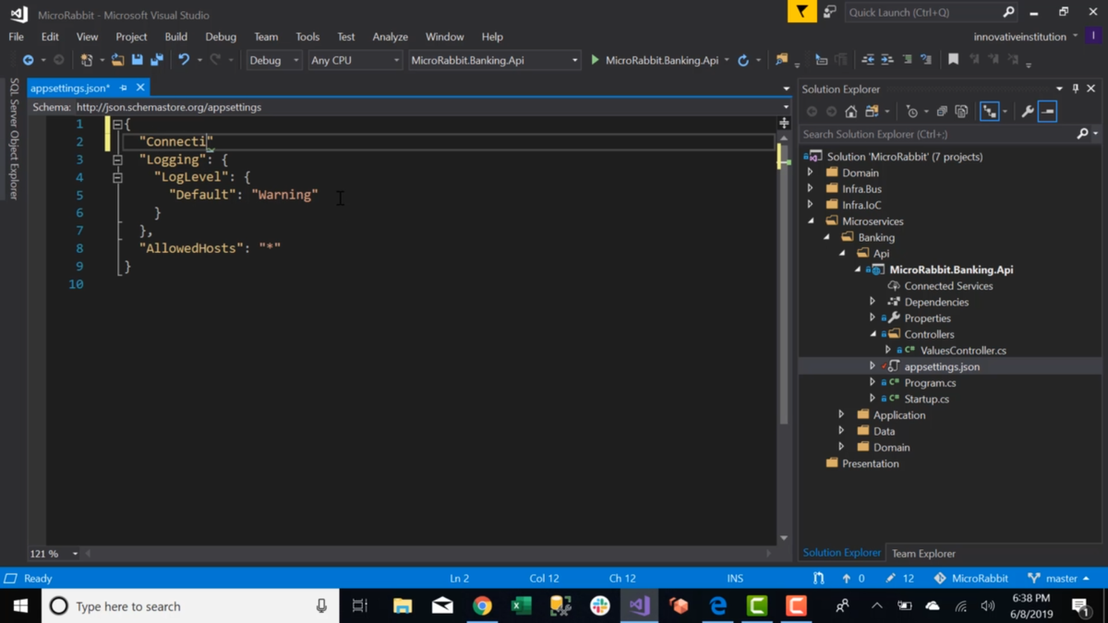This screenshot has height=623, width=1108.
Task: Click Show All Files in Solution Explorer
Action: (961, 112)
